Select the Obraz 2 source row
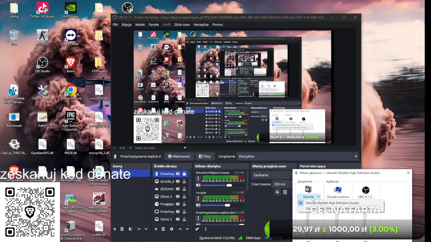 click(170, 219)
